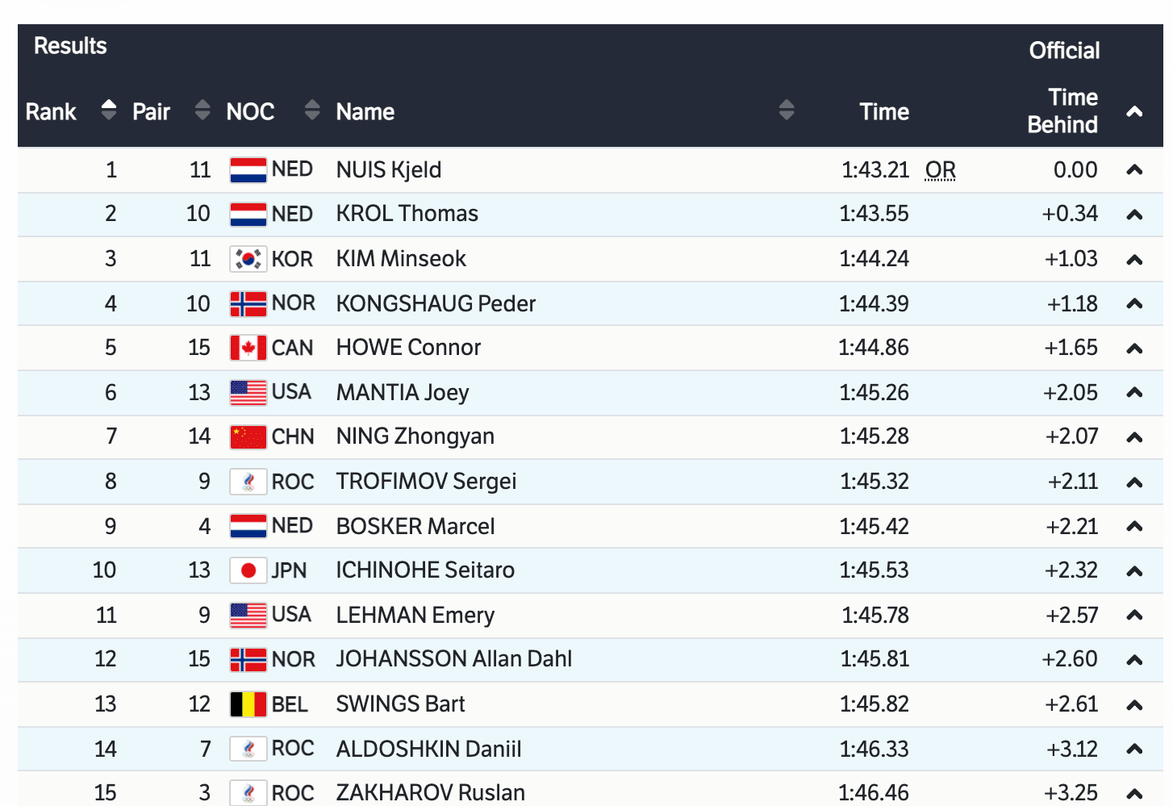The height and width of the screenshot is (806, 1173).
Task: Open KROL Thomas athlete name
Action: point(407,214)
